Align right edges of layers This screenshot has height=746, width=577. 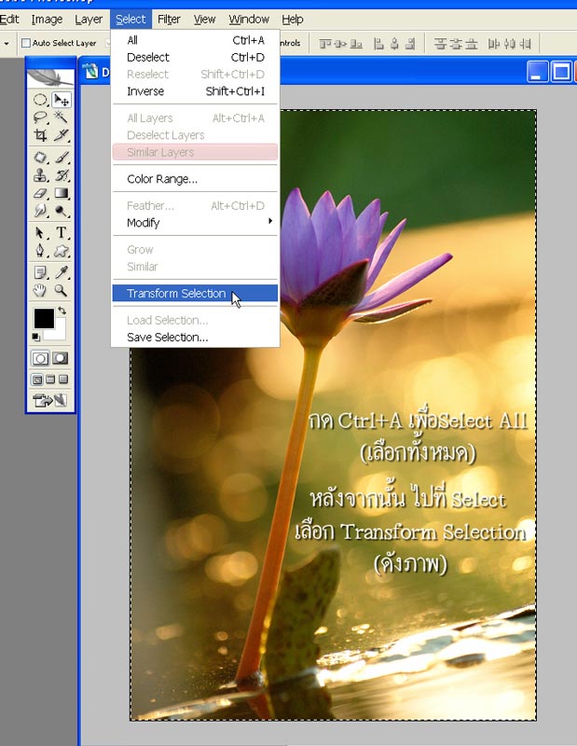pos(410,44)
